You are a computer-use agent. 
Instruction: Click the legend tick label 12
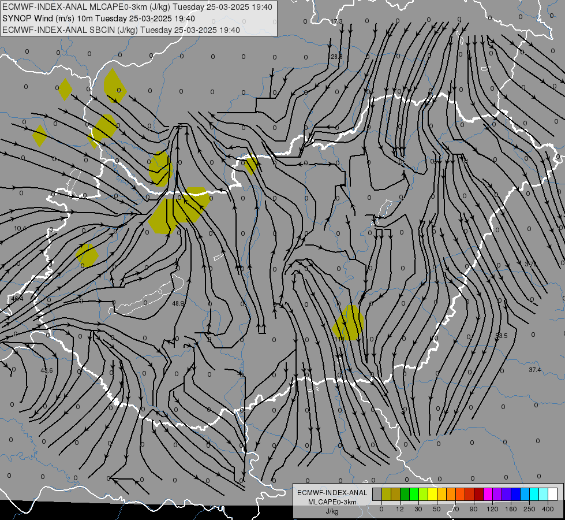point(400,509)
